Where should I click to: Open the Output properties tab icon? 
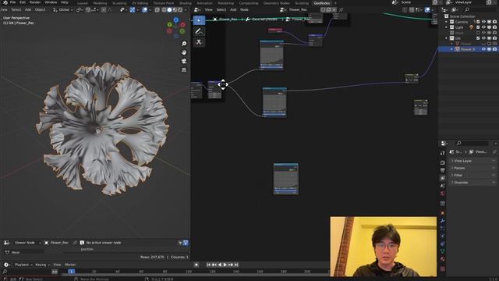coord(443,170)
